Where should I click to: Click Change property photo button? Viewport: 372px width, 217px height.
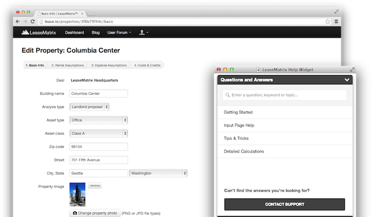(95, 213)
